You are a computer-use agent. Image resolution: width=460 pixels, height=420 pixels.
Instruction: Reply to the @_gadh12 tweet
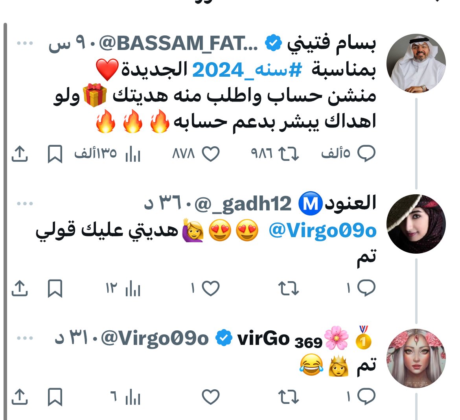click(x=366, y=288)
